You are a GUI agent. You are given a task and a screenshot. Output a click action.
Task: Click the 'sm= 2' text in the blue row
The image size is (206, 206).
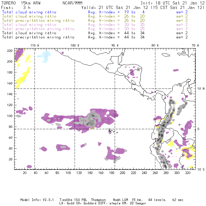[182, 12]
